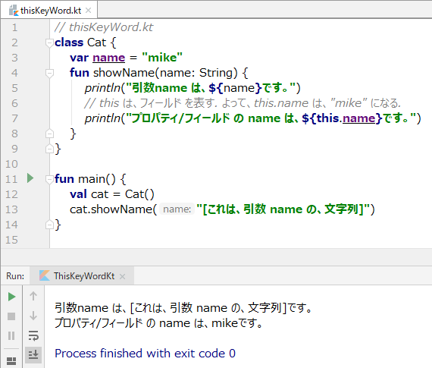This screenshot has width=432, height=368.
Task: Toggle soft-wrap in the Run console
Action: (33, 335)
